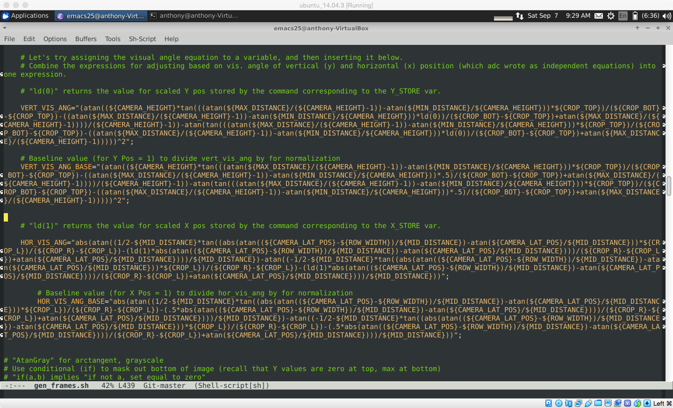This screenshot has width=673, height=408.
Task: Switch to the anthony terminal taskbar button
Action: pos(194,16)
